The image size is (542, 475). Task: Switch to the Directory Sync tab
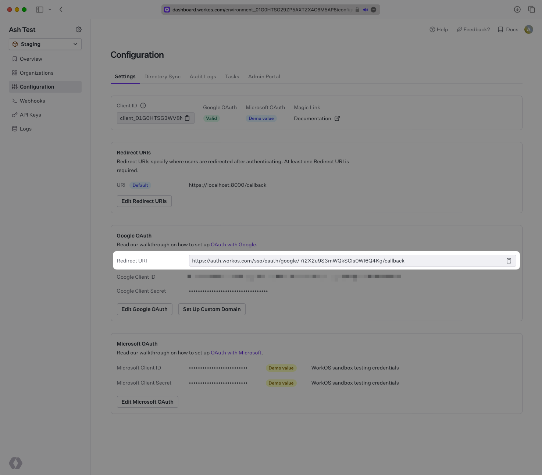pos(162,76)
